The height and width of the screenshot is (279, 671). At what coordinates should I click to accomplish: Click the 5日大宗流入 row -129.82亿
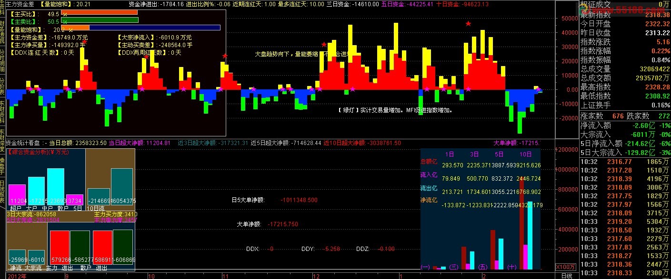[x=625, y=153]
